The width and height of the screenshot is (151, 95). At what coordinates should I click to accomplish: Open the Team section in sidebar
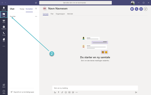click(x=4, y=21)
